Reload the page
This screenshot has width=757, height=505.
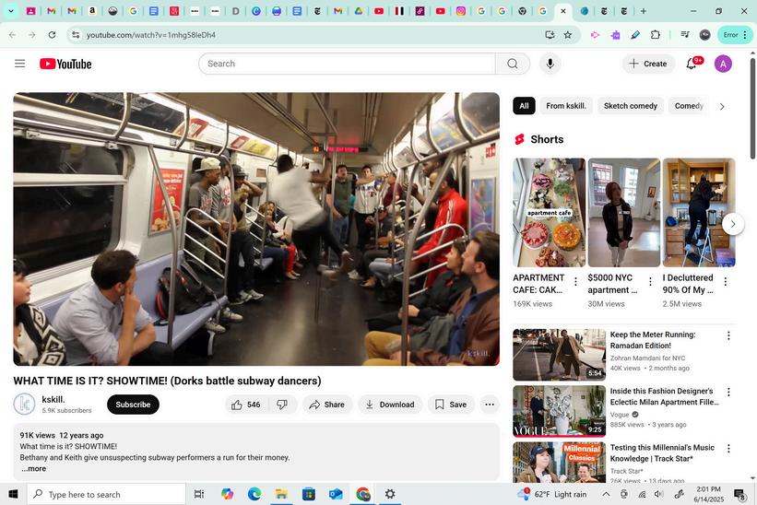pyautogui.click(x=52, y=35)
